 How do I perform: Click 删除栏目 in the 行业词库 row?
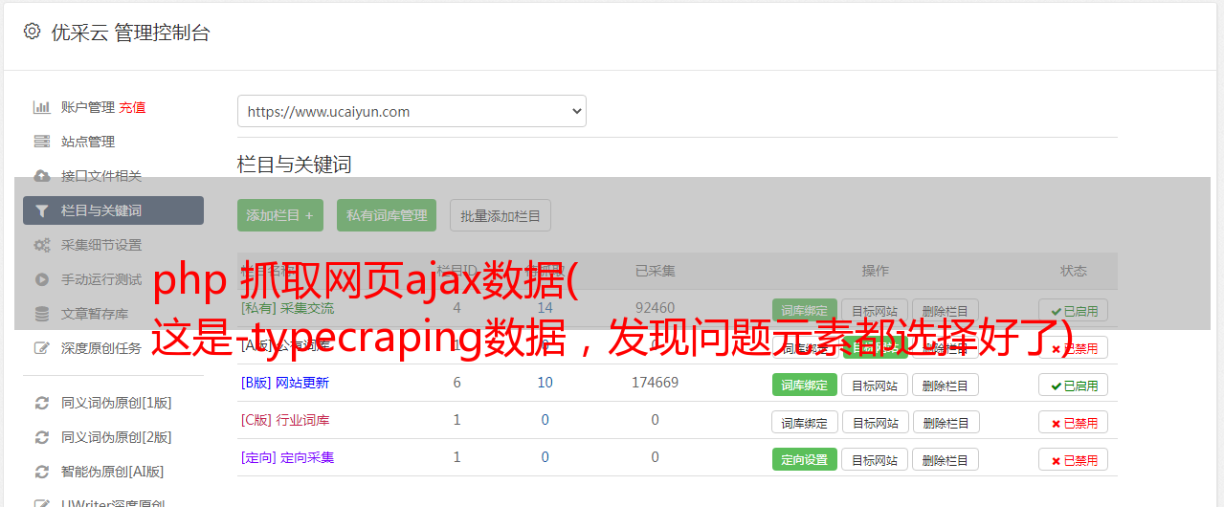click(946, 422)
